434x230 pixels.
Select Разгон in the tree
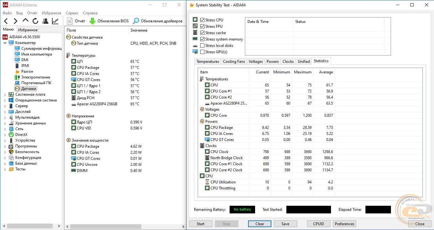tap(27, 71)
